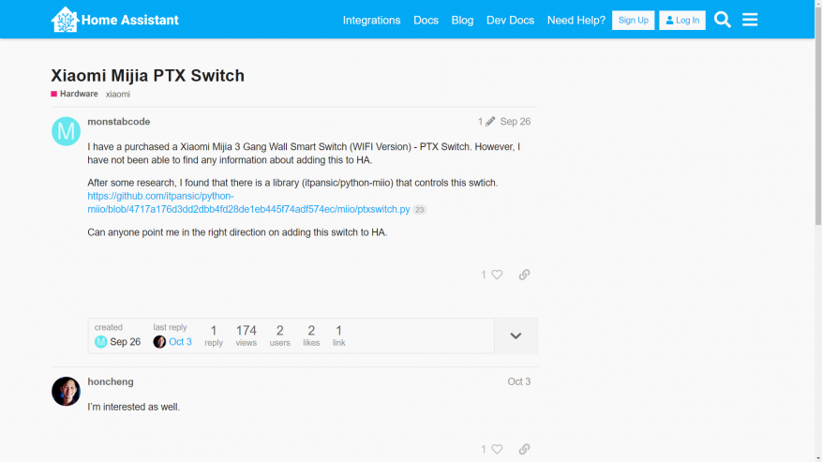Open monstabcode's large avatar
The height and width of the screenshot is (462, 822).
point(66,131)
